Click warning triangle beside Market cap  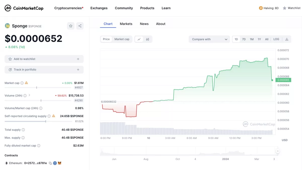26,83
